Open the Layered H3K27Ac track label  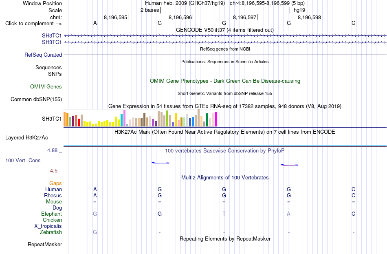click(x=26, y=138)
